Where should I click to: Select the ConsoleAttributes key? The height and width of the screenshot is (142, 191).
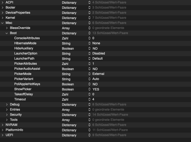[27, 38]
